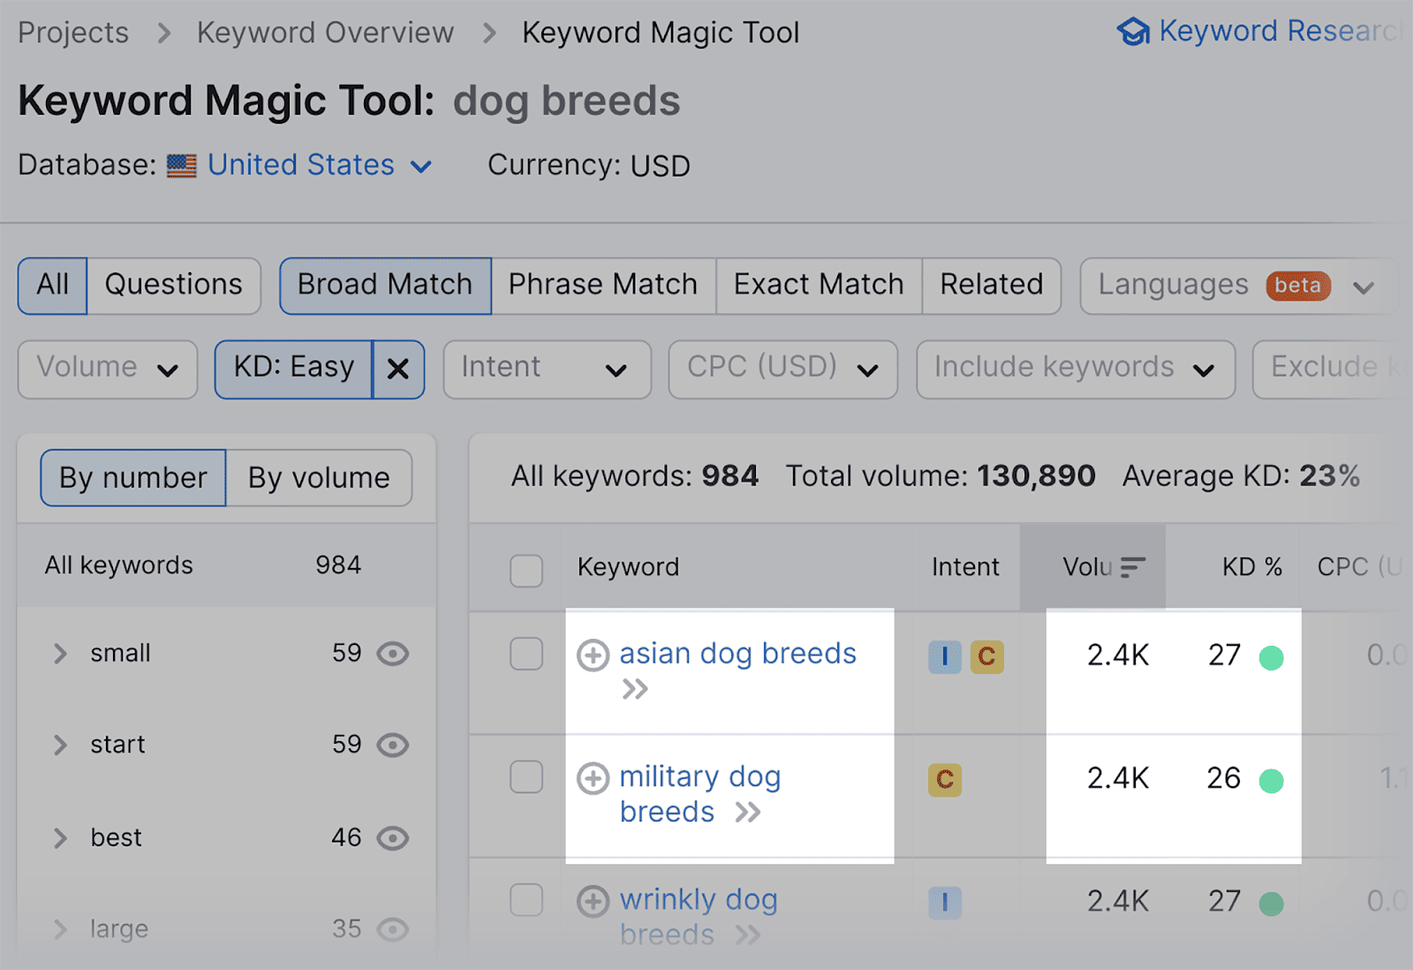
Task: Click the plus icon beside "asian dog breeds"
Action: [x=593, y=656]
